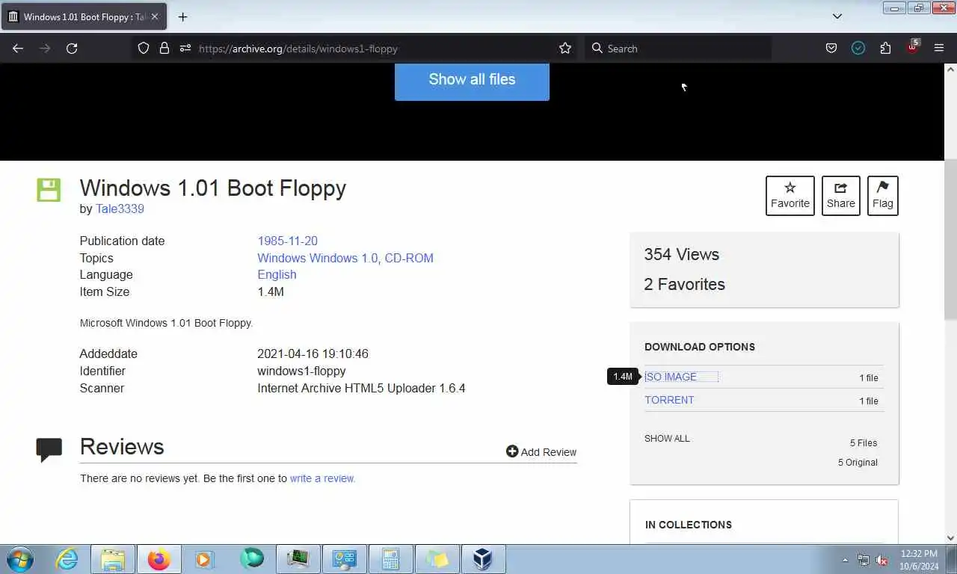Reload the current page
The height and width of the screenshot is (574, 957).
(72, 49)
